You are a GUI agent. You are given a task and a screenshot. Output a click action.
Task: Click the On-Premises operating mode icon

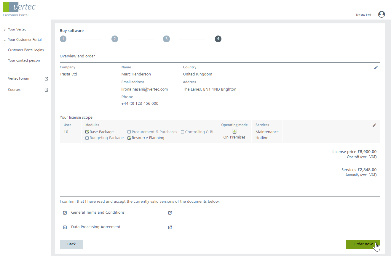point(234,132)
